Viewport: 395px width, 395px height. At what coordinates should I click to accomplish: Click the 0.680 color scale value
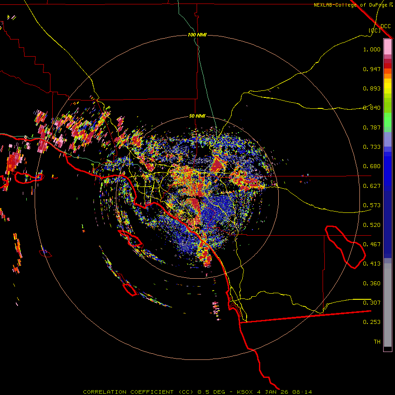pos(372,166)
